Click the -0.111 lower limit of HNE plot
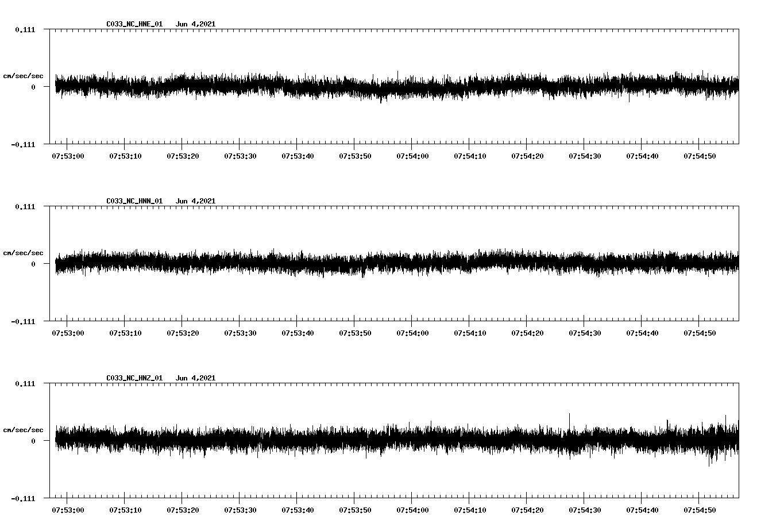The height and width of the screenshot is (531, 780). [x=23, y=144]
